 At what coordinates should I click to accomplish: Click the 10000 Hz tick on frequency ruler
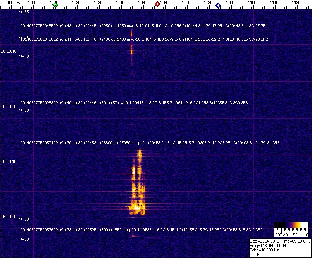point(33,3)
